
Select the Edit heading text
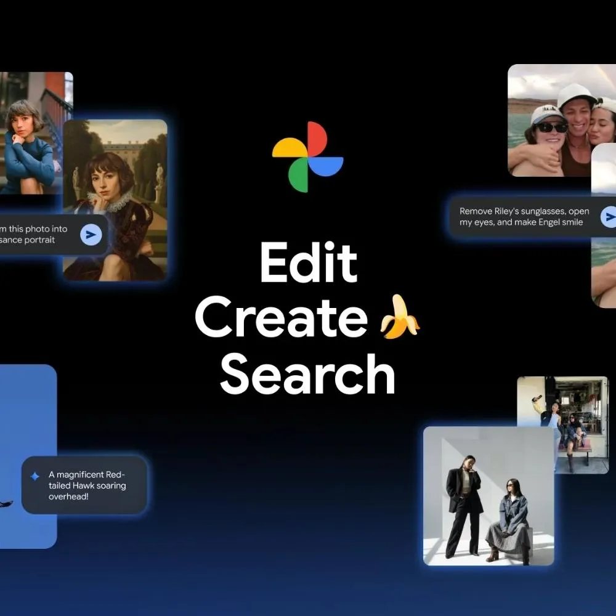point(308,263)
